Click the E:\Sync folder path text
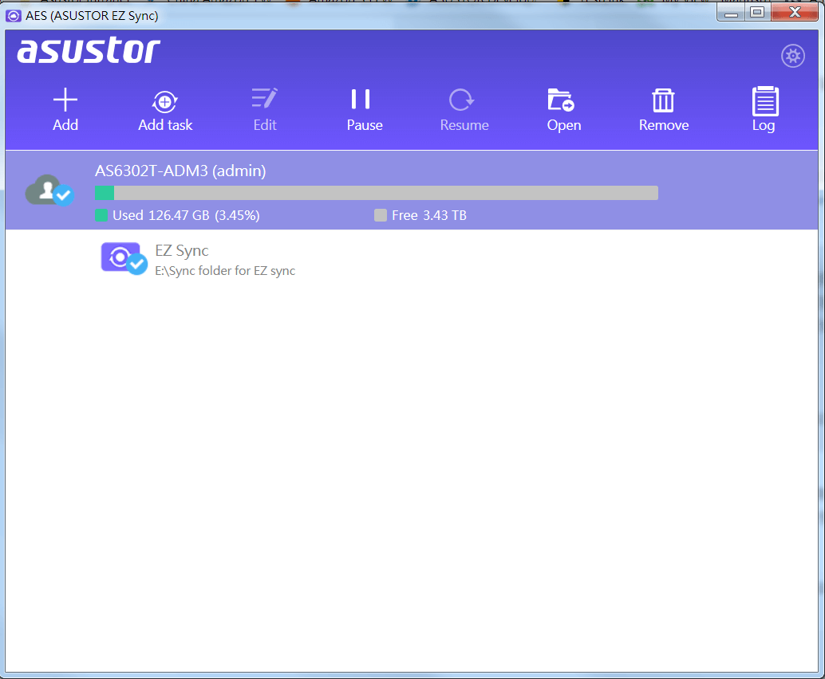This screenshot has width=825, height=679. (225, 270)
